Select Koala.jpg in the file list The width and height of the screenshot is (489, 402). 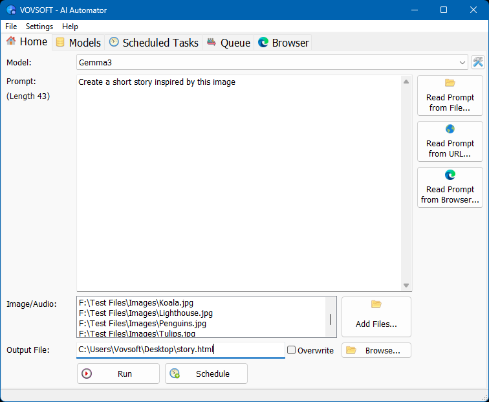click(x=136, y=303)
